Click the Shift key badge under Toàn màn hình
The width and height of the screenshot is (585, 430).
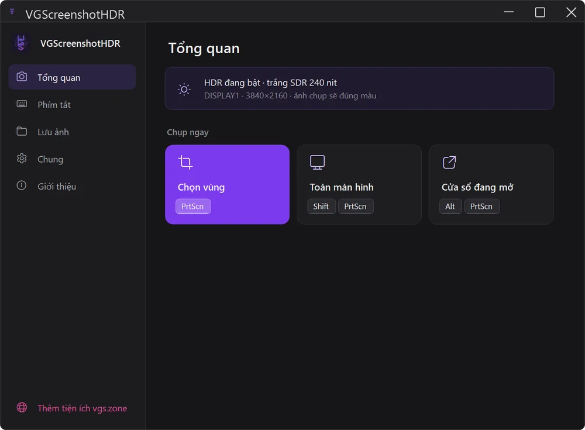tap(321, 207)
